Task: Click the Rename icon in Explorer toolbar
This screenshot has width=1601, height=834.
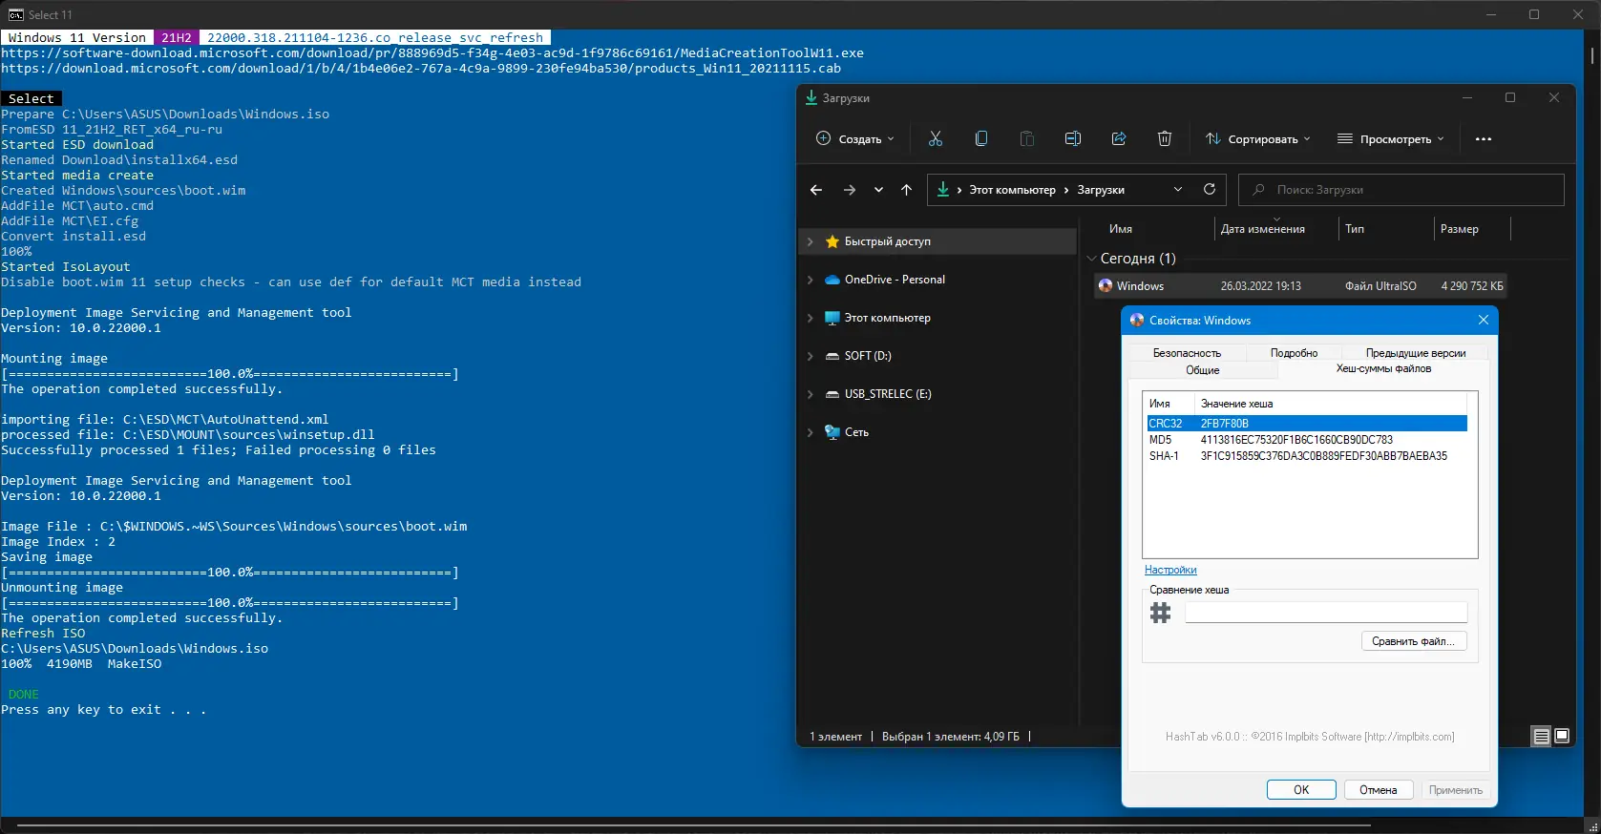Action: pos(1072,138)
